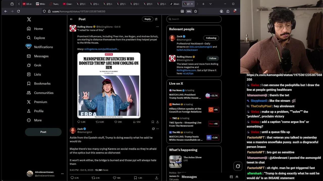
Task: Bookmark page with star icon
Action: [196, 11]
